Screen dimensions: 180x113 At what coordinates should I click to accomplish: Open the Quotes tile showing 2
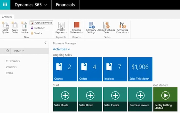(x=65, y=69)
